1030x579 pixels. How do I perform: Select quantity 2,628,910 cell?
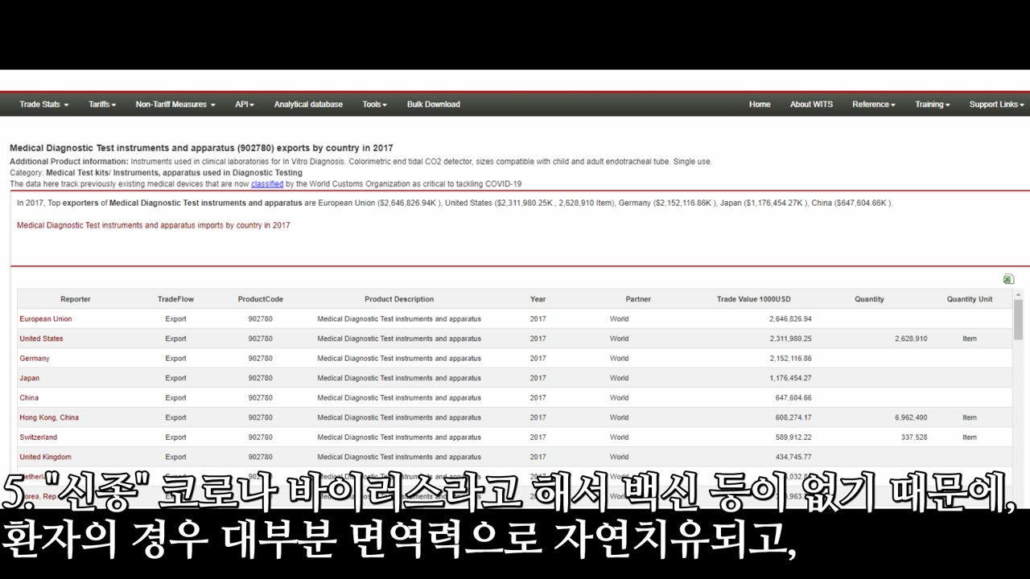911,339
